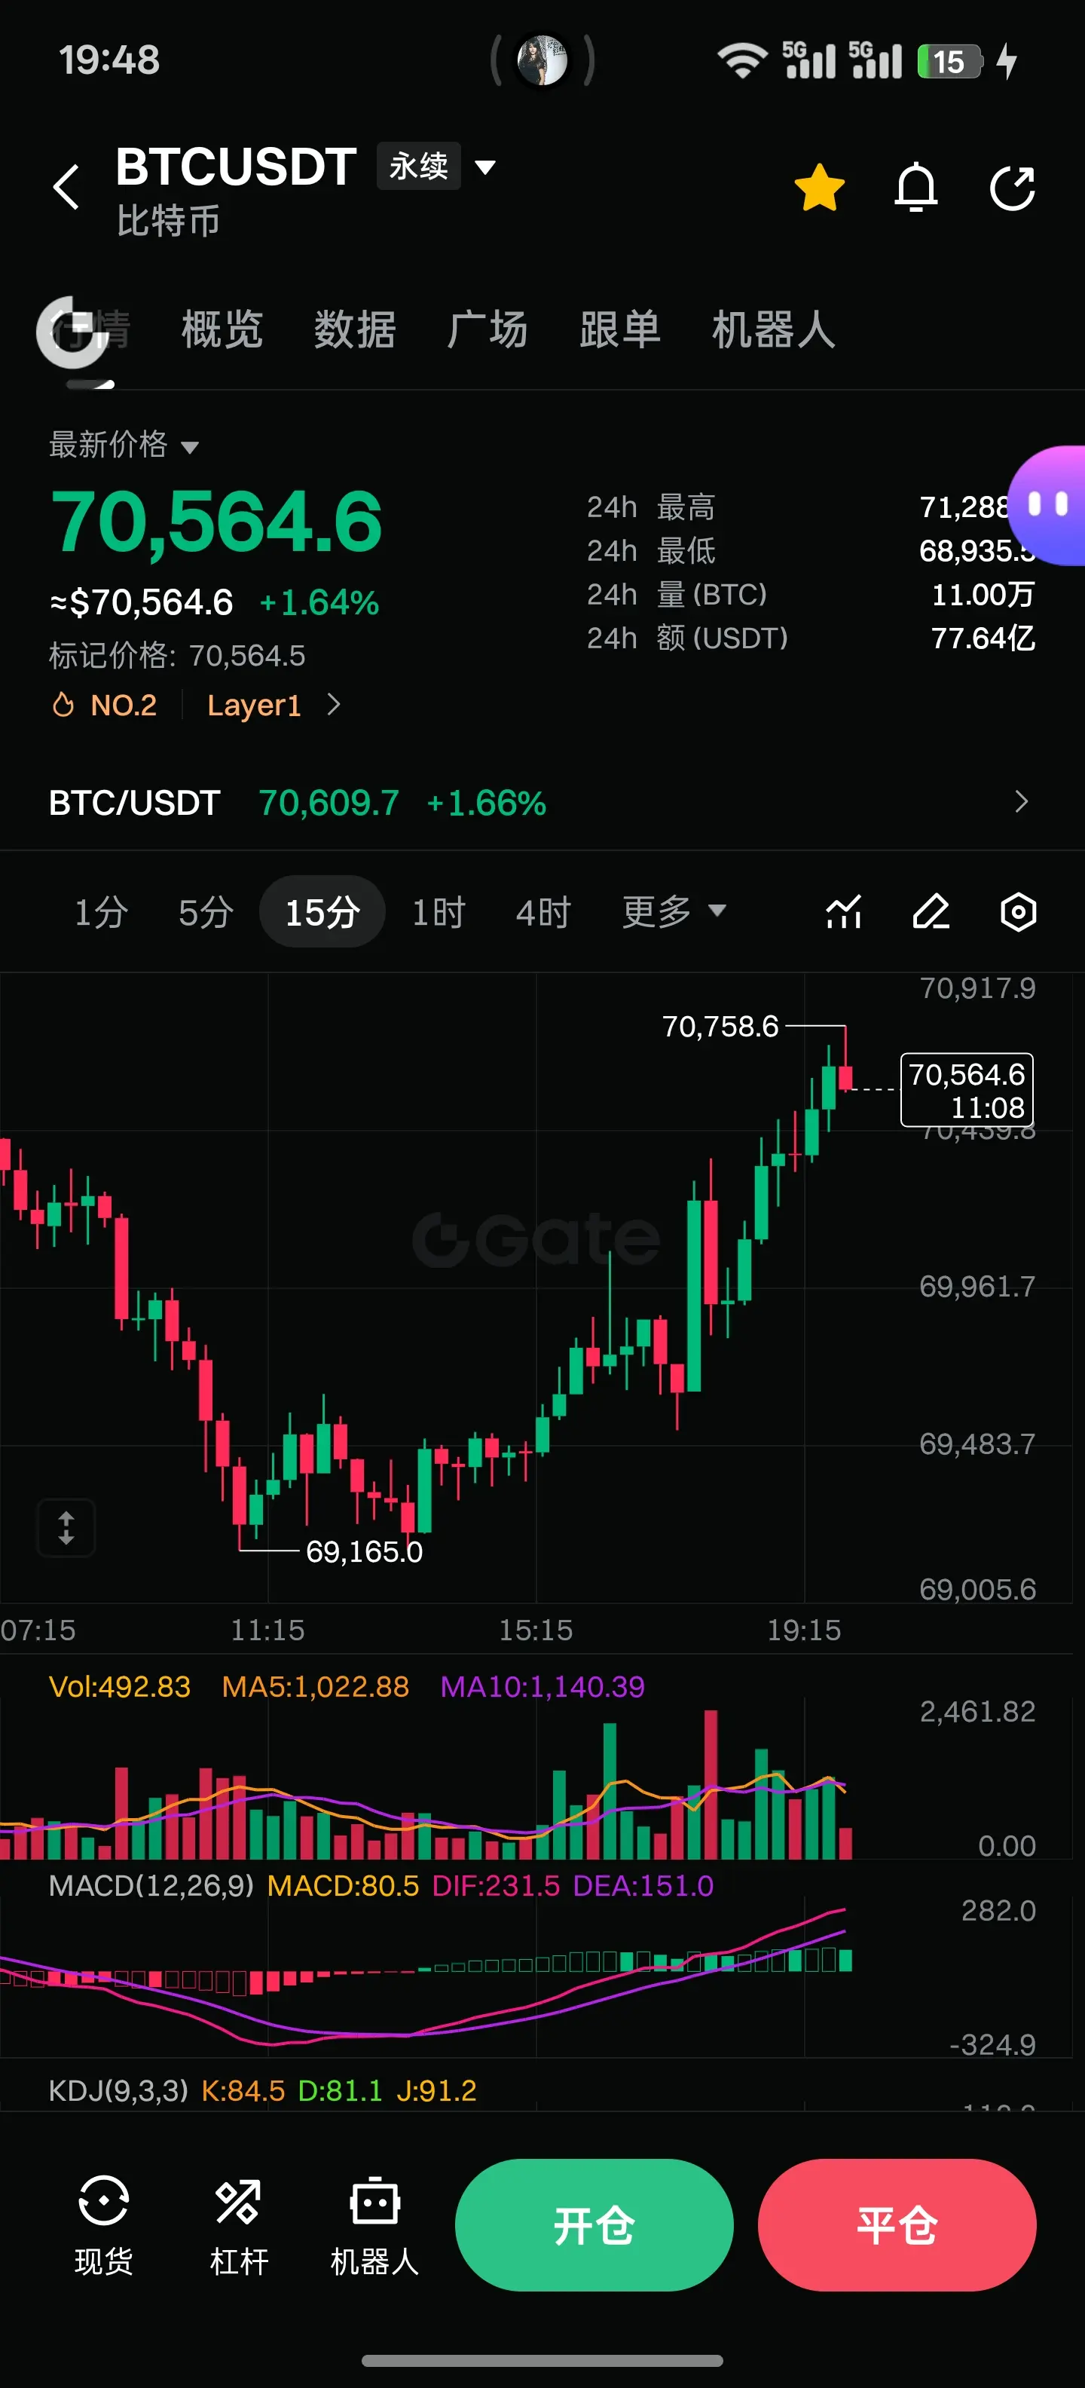Tap the 70,758.6 high price marker
The height and width of the screenshot is (2388, 1085).
[720, 1027]
